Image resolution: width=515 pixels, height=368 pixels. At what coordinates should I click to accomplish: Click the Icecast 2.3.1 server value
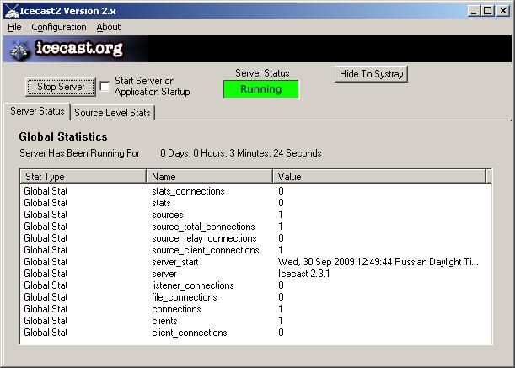(303, 274)
